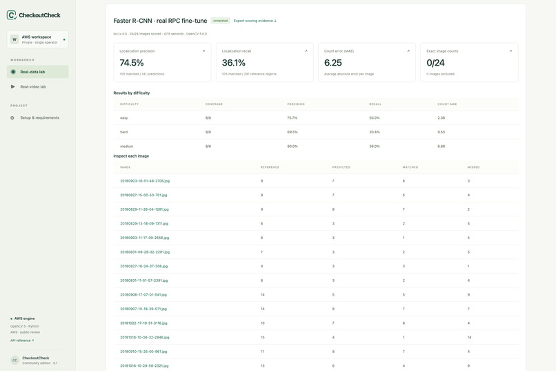
Task: Click the MATCHED column header
Action: (410, 167)
